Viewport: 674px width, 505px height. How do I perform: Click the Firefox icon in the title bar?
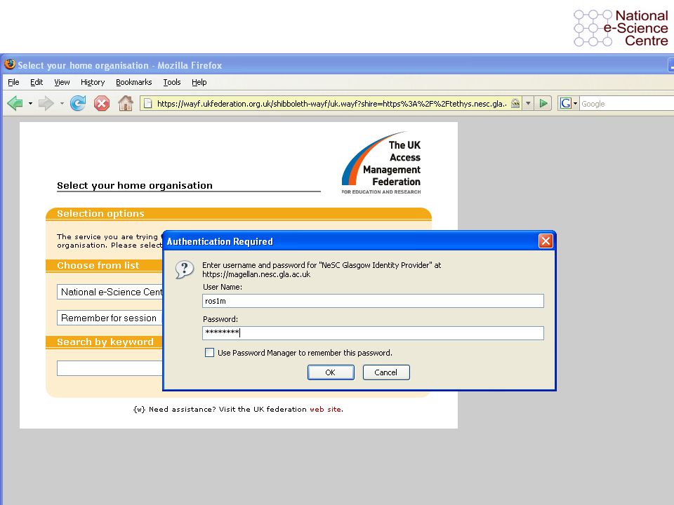[x=9, y=65]
